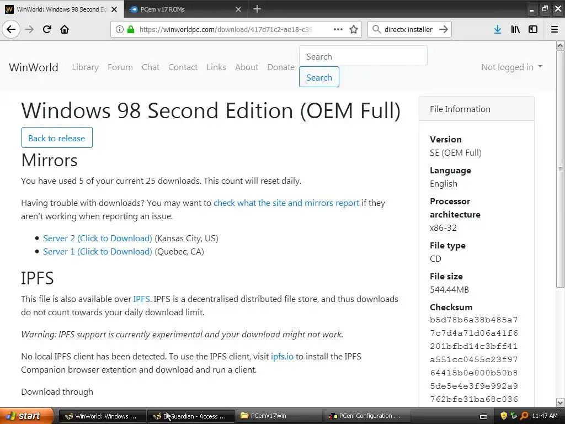Screen dimensions: 565x424
Task: Select the WinWorld Windows 98 Second Edition tab
Action: click(x=62, y=9)
